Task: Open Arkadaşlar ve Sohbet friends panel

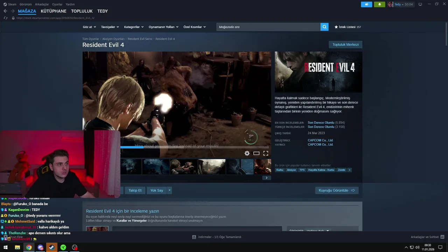Action: click(x=427, y=237)
